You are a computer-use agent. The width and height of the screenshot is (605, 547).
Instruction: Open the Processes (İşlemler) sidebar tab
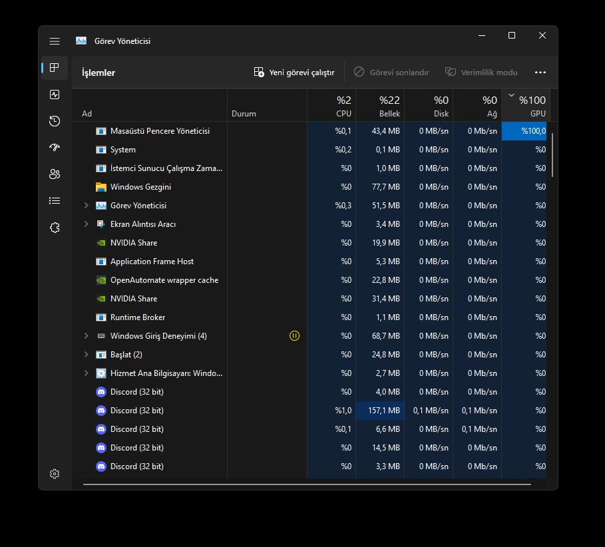click(55, 68)
